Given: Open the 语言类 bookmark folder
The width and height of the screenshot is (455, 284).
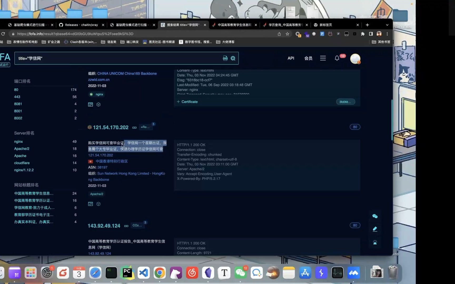Looking at the screenshot, I should (x=109, y=42).
